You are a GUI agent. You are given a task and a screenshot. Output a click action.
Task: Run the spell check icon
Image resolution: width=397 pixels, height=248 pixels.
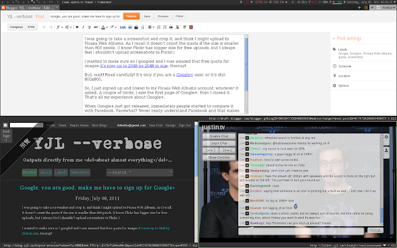[x=185, y=27]
